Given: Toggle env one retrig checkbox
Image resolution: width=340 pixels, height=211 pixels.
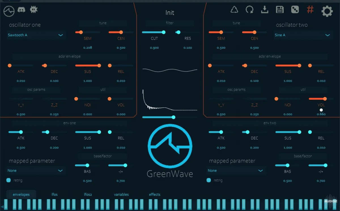Looking at the screenshot, I should click(x=8, y=180).
